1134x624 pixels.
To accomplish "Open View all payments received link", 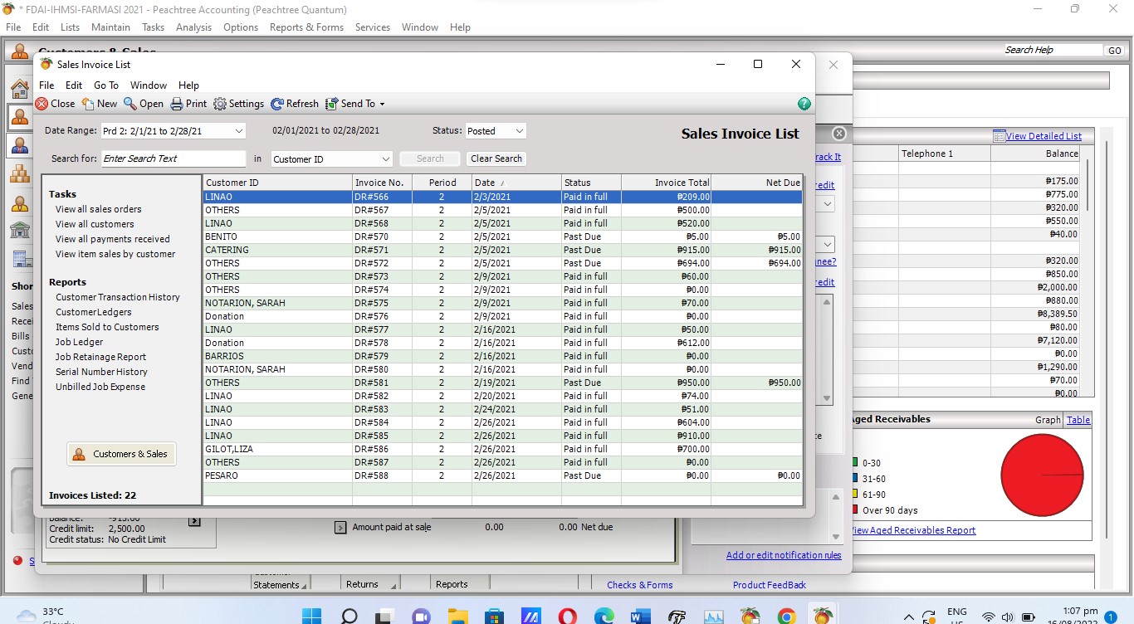I will pos(112,239).
